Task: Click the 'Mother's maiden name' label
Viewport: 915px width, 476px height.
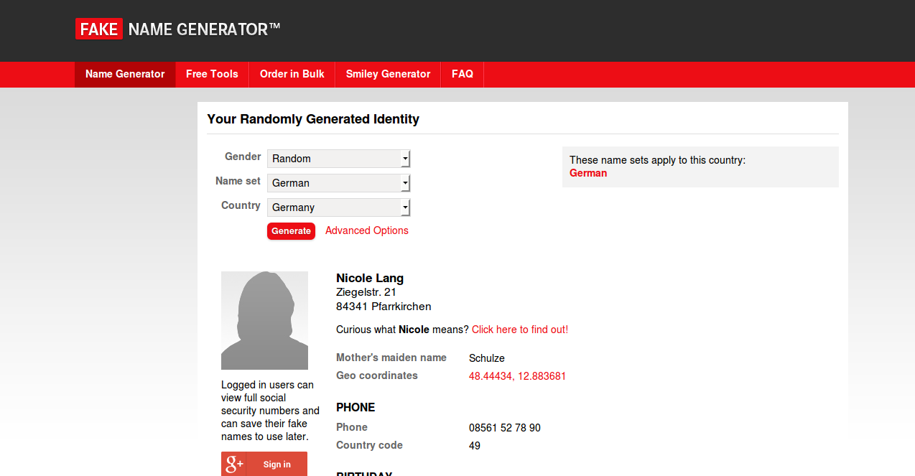Action: click(391, 358)
